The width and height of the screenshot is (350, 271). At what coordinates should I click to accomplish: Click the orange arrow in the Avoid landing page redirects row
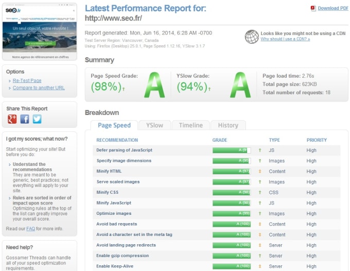pos(260,245)
